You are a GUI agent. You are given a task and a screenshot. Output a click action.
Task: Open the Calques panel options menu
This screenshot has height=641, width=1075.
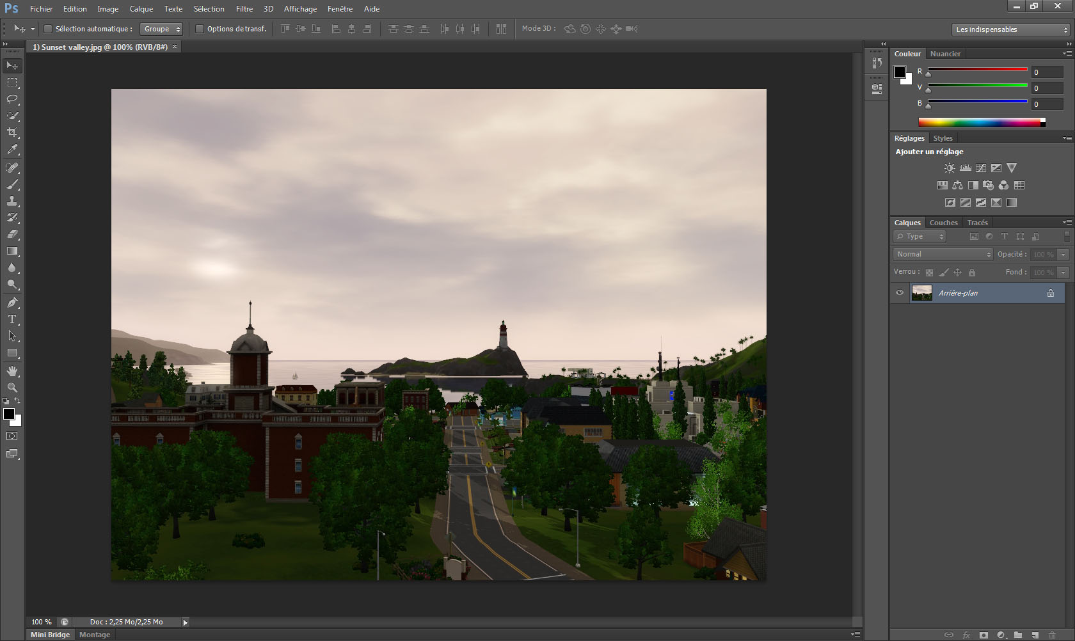(x=1067, y=223)
